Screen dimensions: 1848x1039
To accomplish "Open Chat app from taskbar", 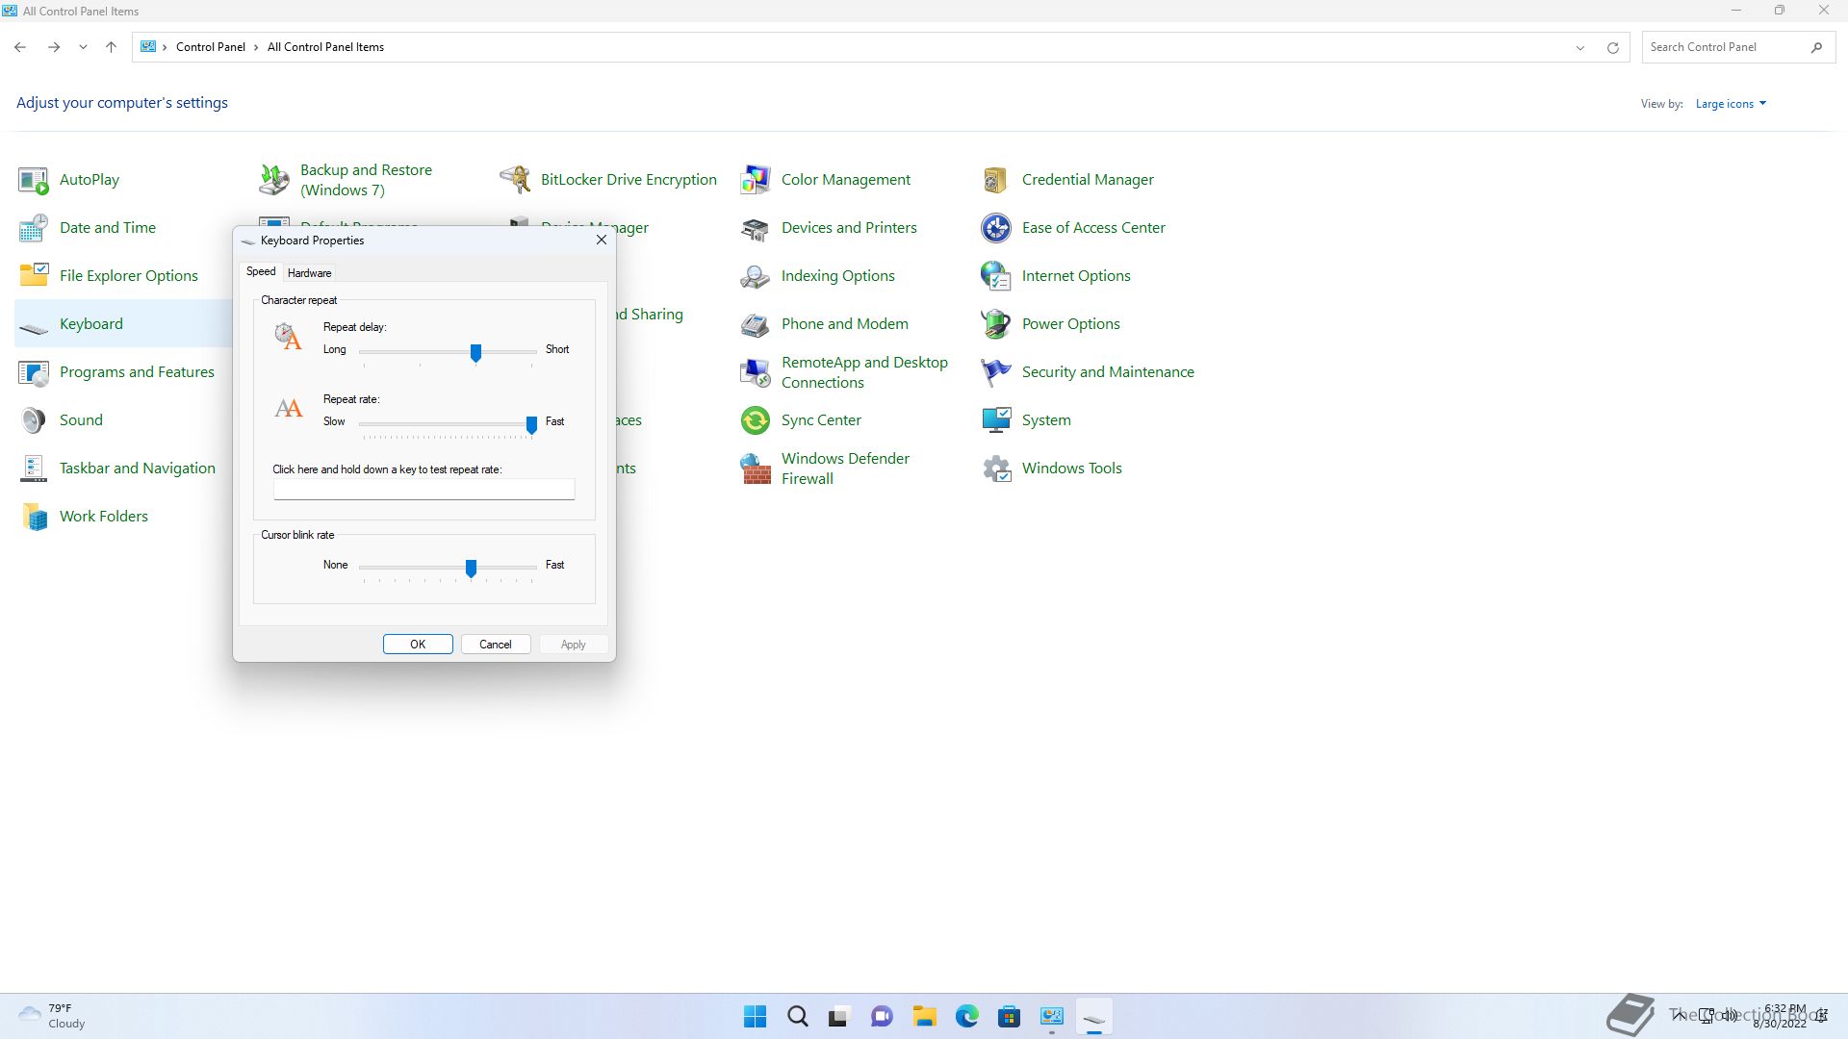I will point(883,1017).
